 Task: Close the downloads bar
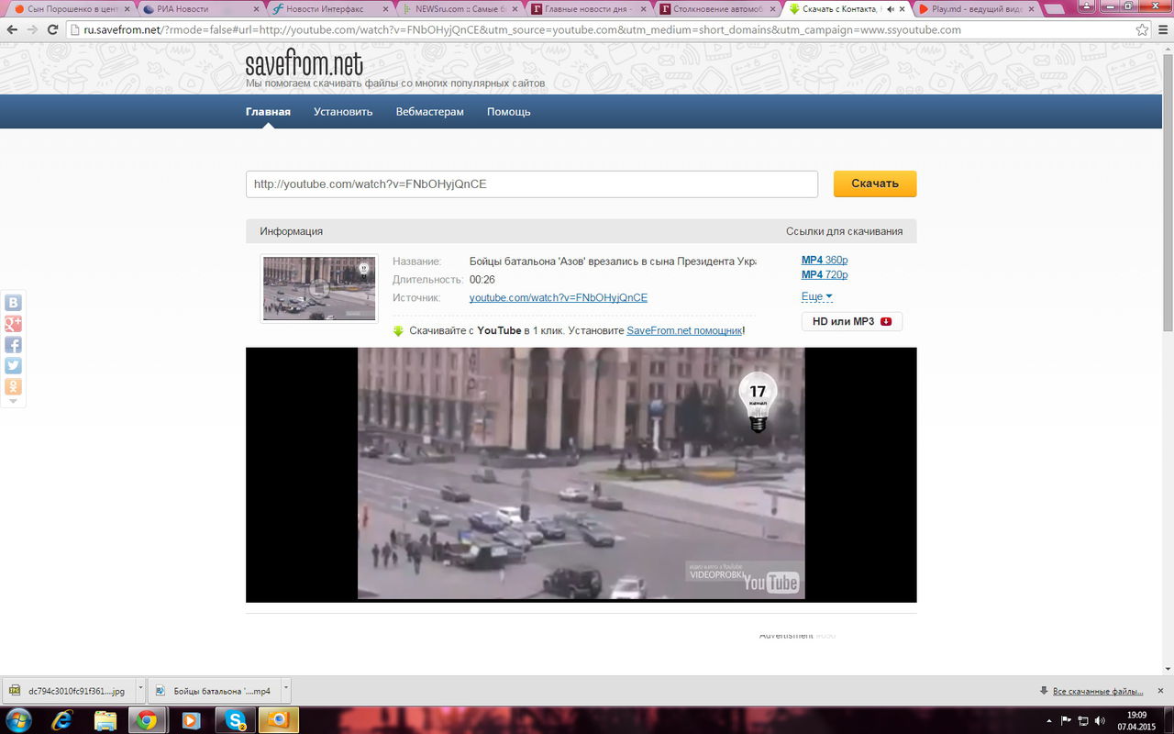pyautogui.click(x=1161, y=691)
